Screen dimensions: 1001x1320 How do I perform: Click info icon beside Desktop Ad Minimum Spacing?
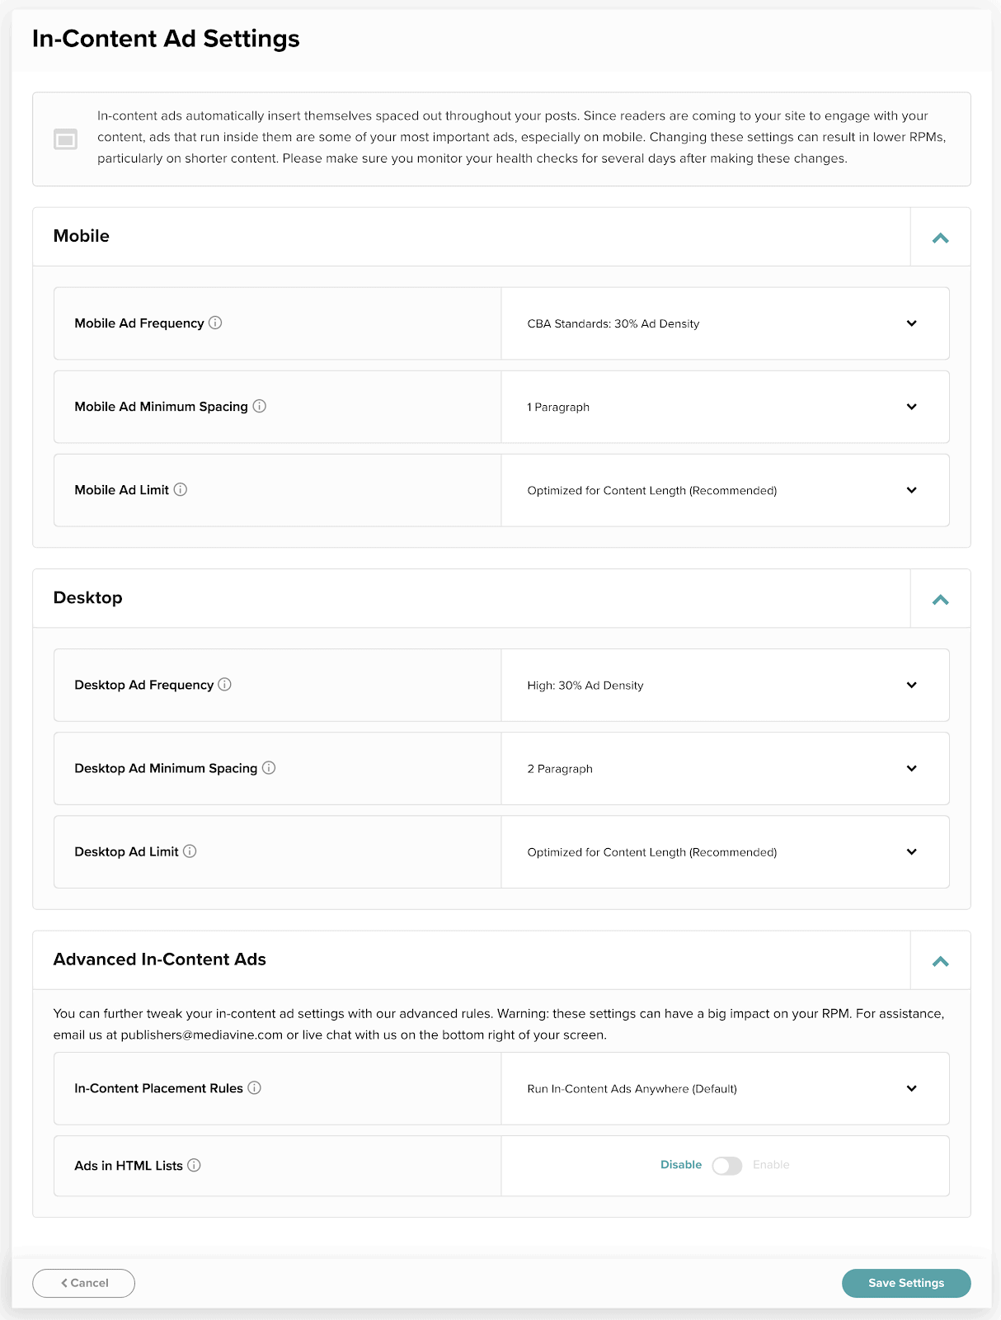(269, 767)
